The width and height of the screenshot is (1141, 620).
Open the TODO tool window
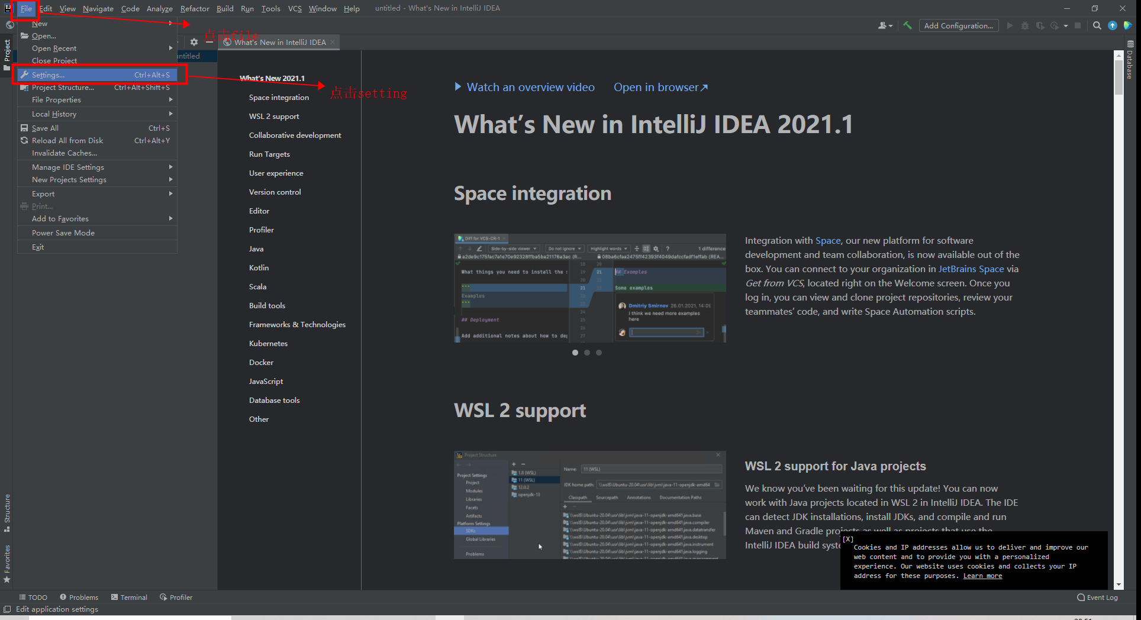pos(33,598)
